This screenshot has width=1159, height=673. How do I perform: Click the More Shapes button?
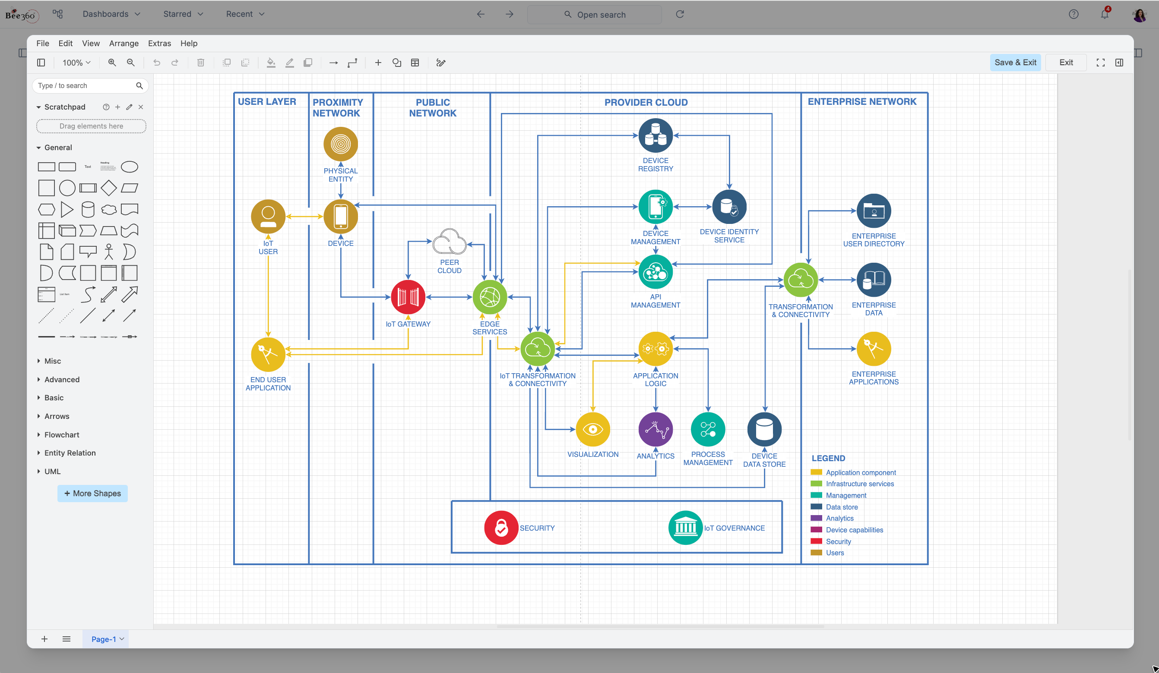click(92, 493)
